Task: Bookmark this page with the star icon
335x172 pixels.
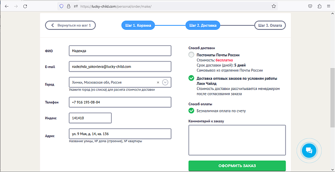Action: (x=274, y=7)
